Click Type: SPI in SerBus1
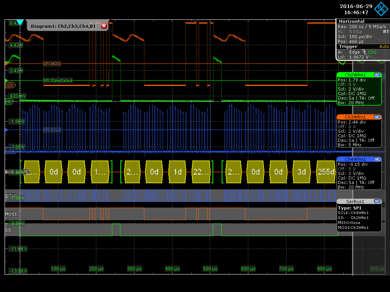 350,208
